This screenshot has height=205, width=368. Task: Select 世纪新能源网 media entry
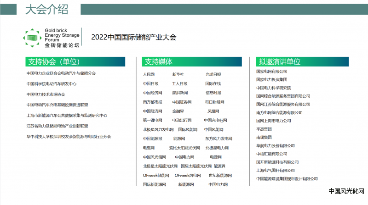(x=220, y=175)
